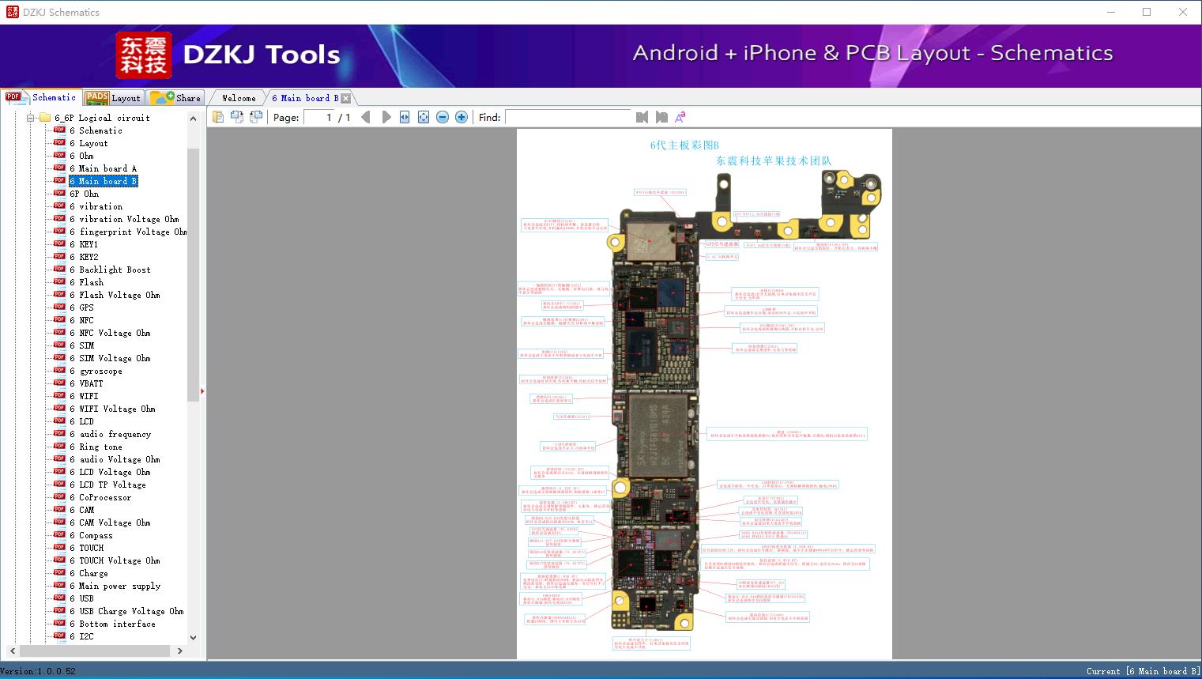
Task: Open 6 LCD TP Voltage document
Action: click(107, 485)
